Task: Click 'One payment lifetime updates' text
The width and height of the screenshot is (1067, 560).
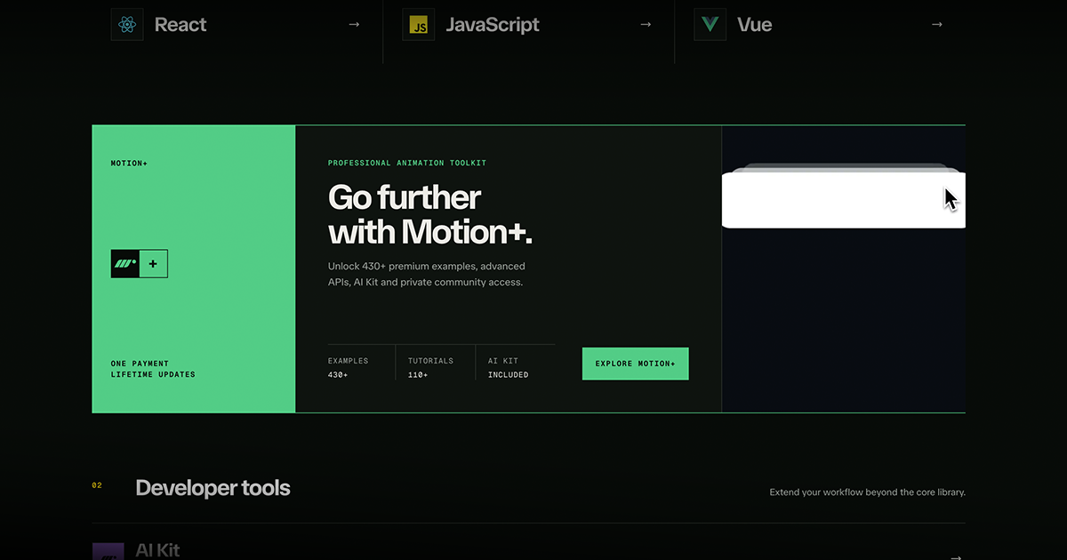Action: (x=153, y=369)
